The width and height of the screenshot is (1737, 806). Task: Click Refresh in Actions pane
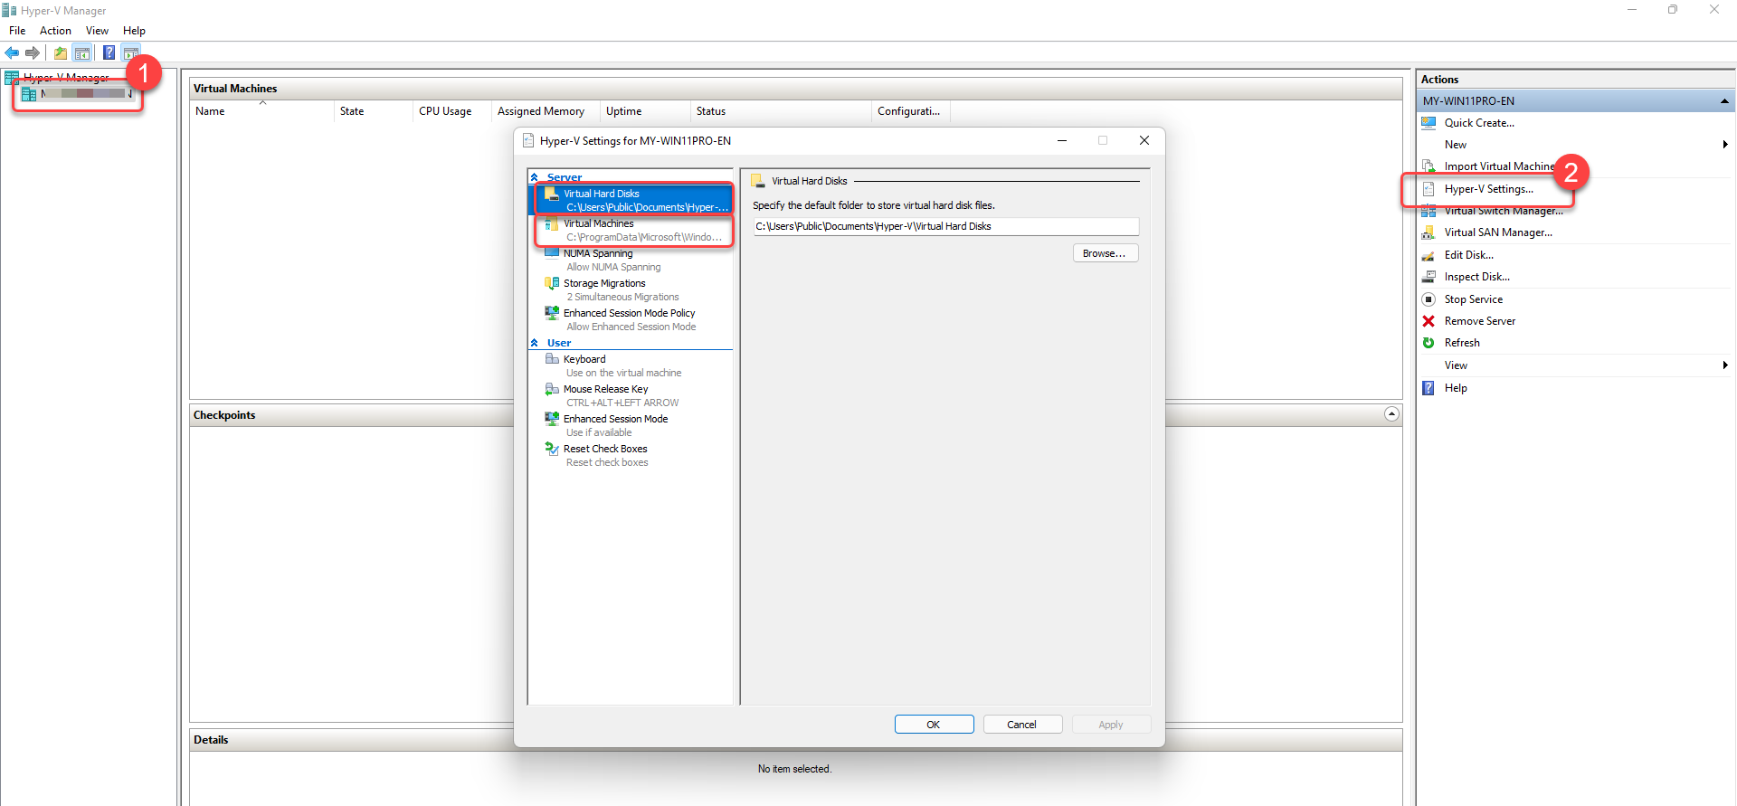tap(1462, 343)
